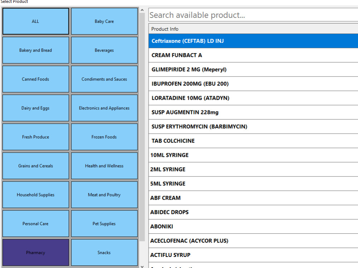Click the category list scrollbar thumb
The width and height of the screenshot is (358, 268).
(x=142, y=127)
